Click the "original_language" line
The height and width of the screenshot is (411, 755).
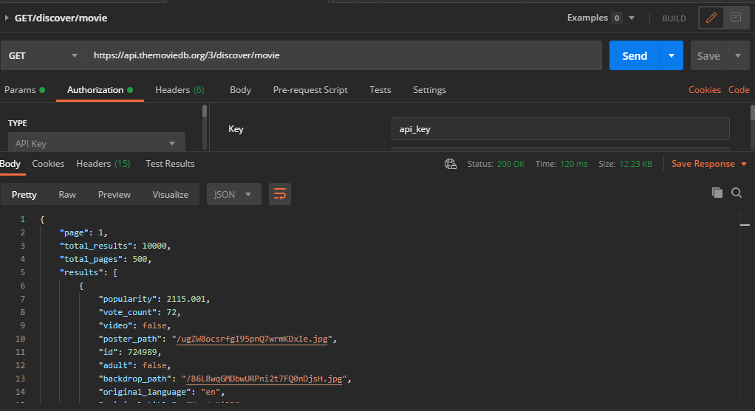pyautogui.click(x=161, y=392)
